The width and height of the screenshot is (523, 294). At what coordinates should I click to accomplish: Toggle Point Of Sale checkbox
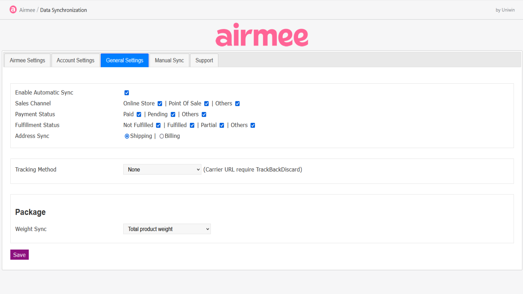(207, 104)
